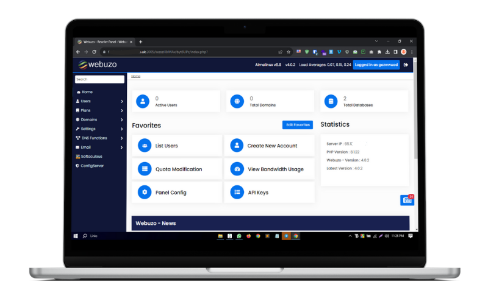Click the "Load Averages" text
The image size is (488, 284).
pos(325,65)
